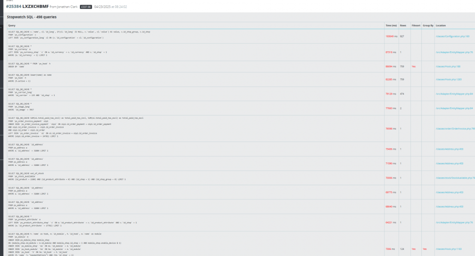The width and height of the screenshot is (475, 256).
Task: Click the ps_order_invoice_payment query text
Action: click(x=76, y=127)
